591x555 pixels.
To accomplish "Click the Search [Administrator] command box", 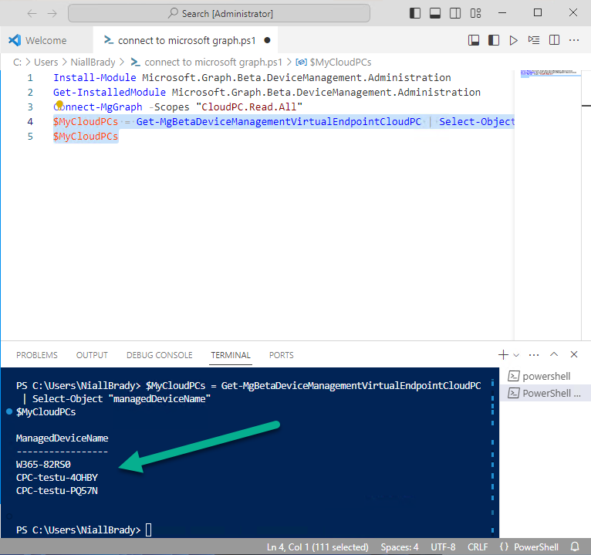I will [x=219, y=14].
